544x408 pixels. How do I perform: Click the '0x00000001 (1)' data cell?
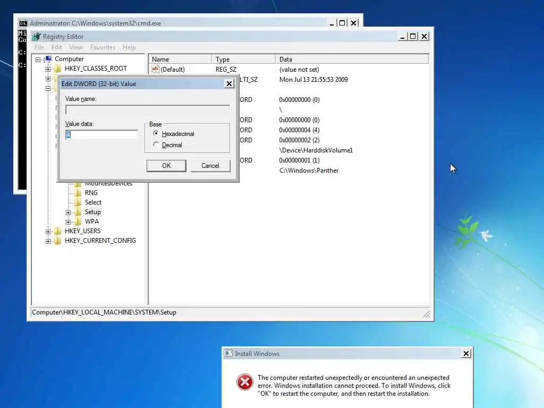299,160
